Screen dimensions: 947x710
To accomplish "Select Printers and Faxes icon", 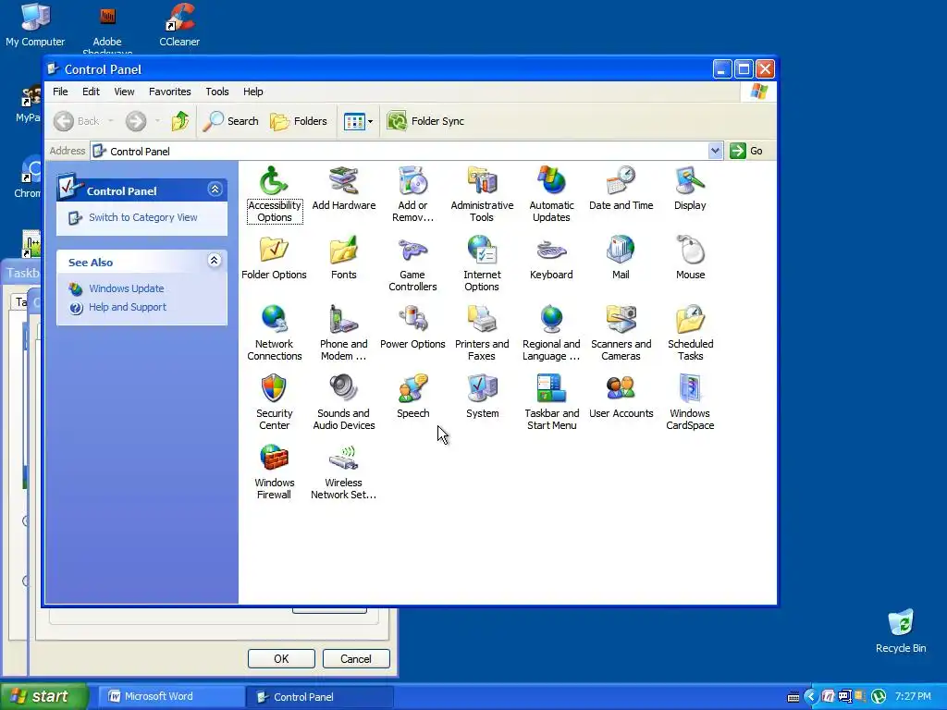I will point(482,333).
